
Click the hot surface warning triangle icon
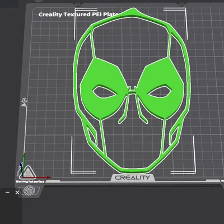tap(28, 172)
